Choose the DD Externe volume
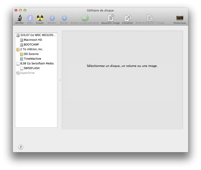This screenshot has height=170, width=201. click(31, 54)
